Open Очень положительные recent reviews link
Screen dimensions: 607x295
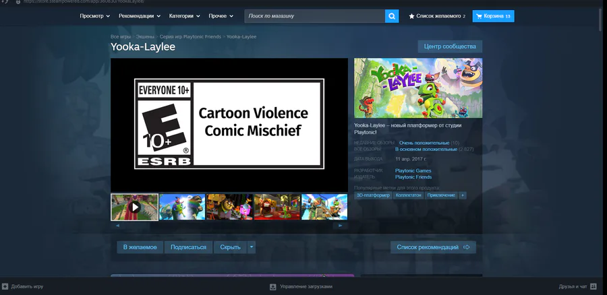click(424, 143)
